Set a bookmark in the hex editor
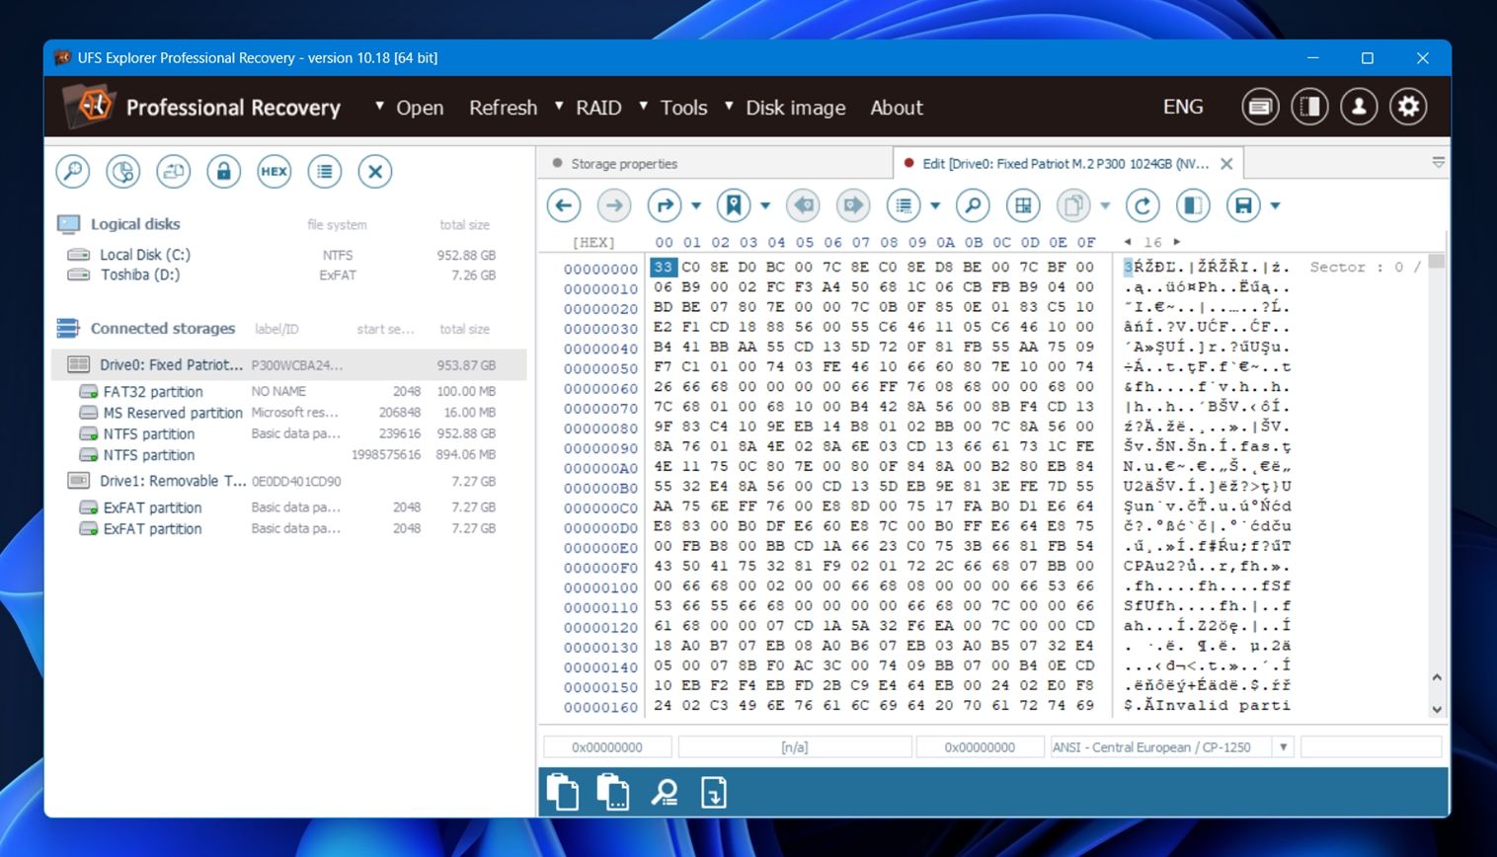Image resolution: width=1497 pixels, height=857 pixels. click(732, 205)
